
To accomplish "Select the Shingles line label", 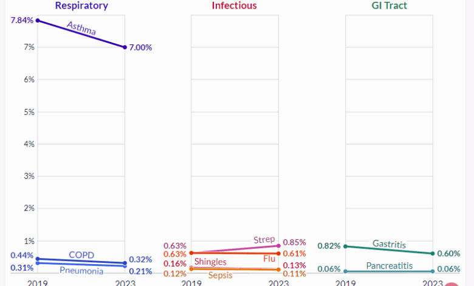I will pyautogui.click(x=210, y=262).
